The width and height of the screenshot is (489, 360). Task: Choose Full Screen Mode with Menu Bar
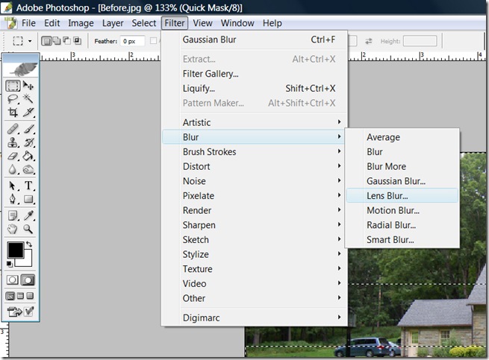point(20,296)
